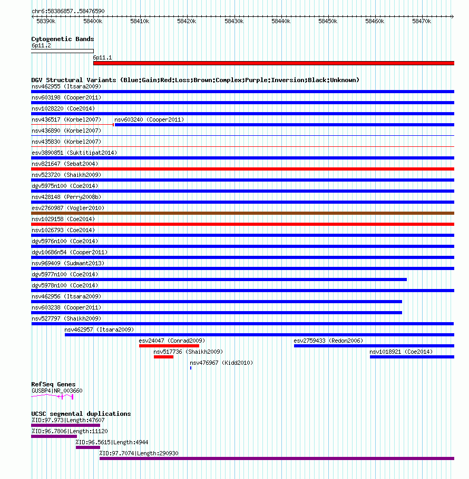This screenshot has width=469, height=479.
Task: Select the RefSeq Genes track title
Action: (53, 384)
